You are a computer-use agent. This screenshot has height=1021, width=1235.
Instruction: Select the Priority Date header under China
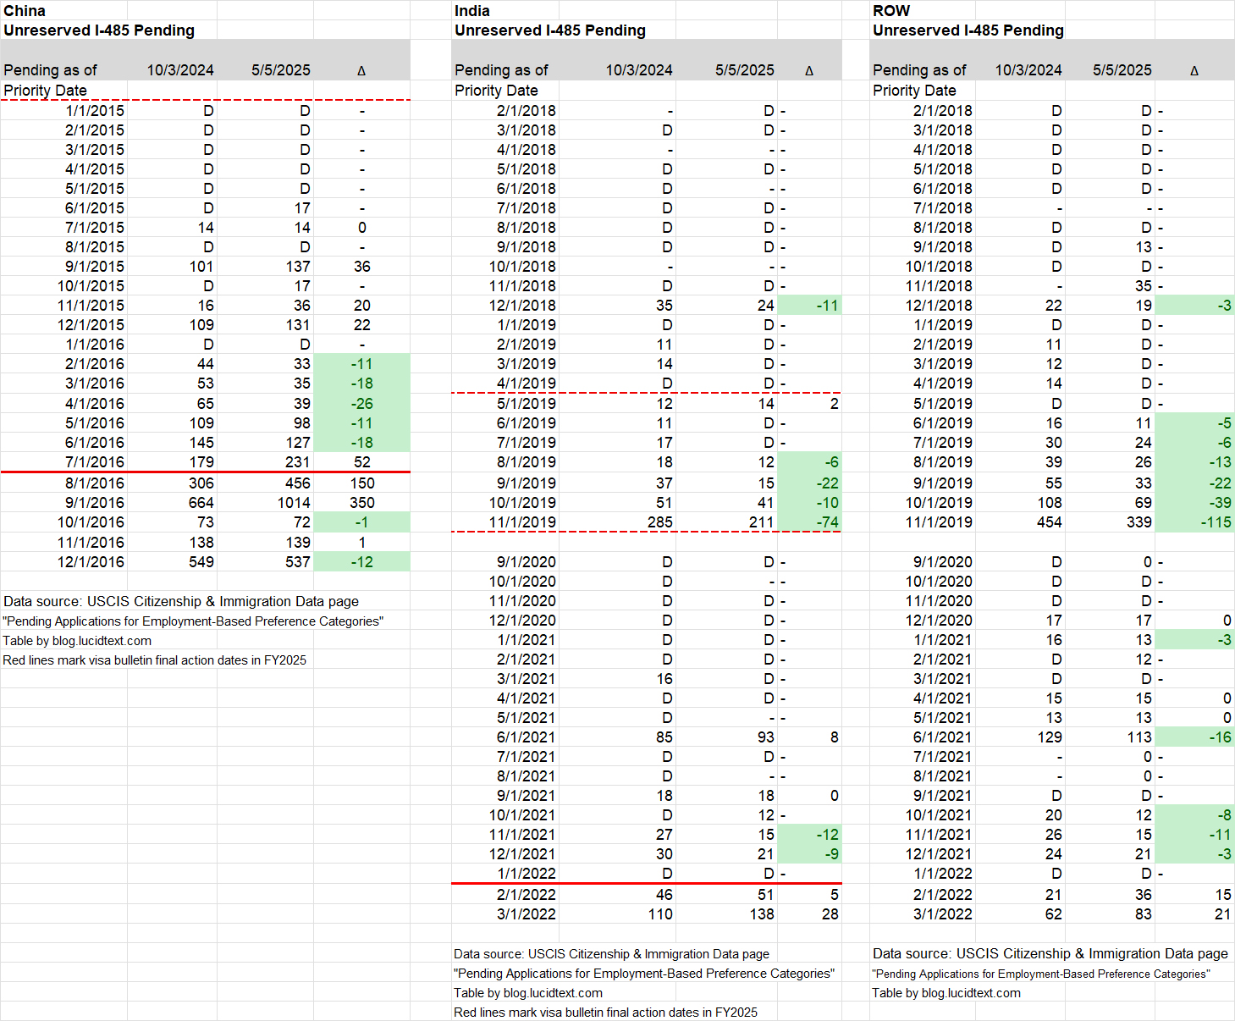coord(46,91)
